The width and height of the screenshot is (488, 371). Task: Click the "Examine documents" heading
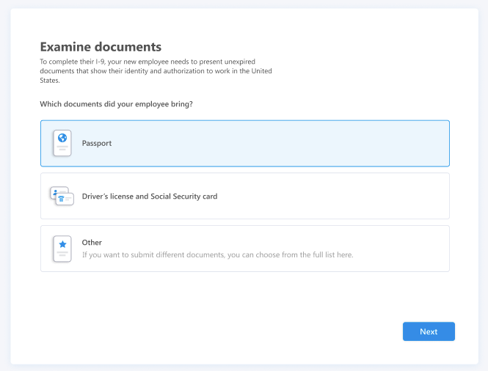tap(101, 47)
